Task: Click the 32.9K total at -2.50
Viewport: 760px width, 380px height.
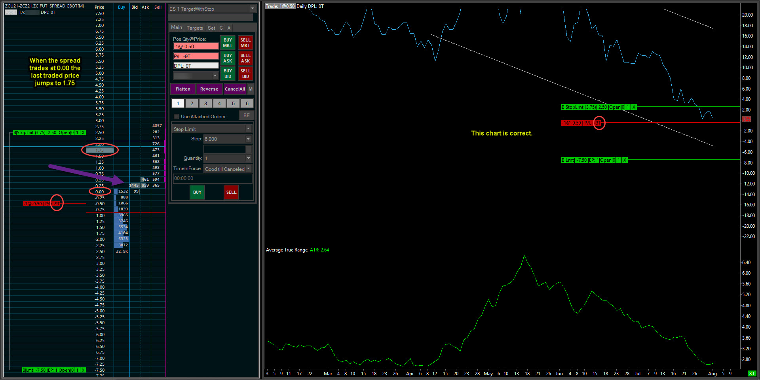Action: click(x=122, y=251)
